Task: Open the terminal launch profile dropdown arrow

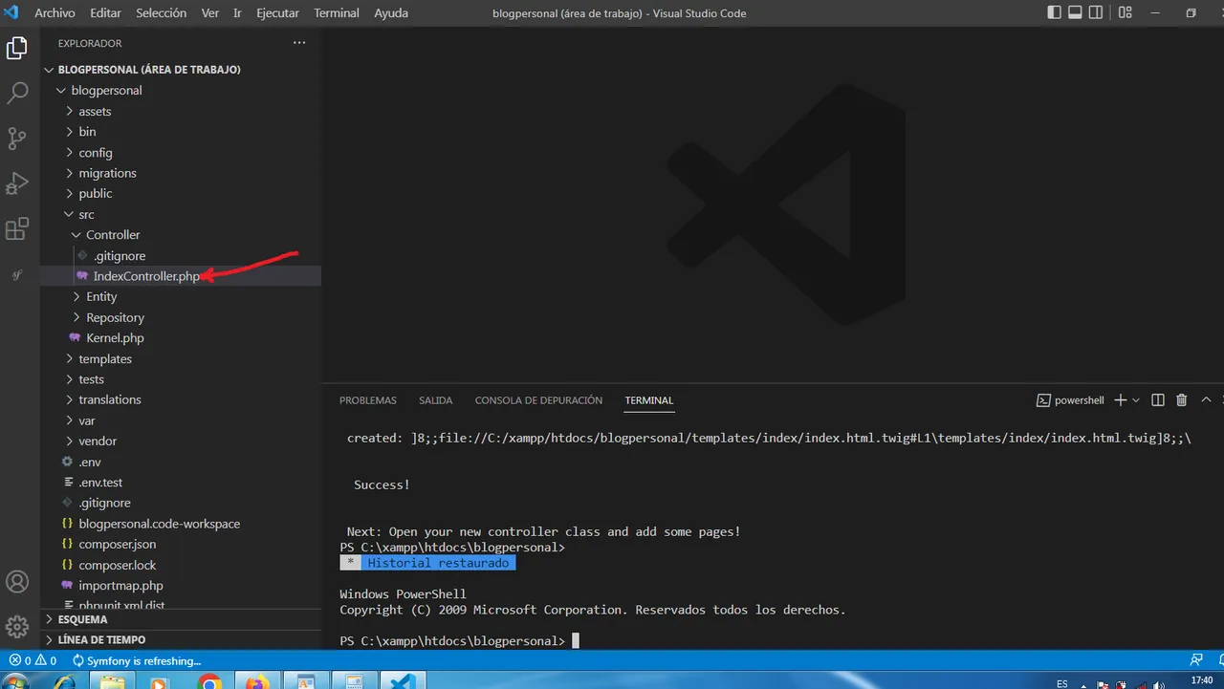Action: (1136, 400)
